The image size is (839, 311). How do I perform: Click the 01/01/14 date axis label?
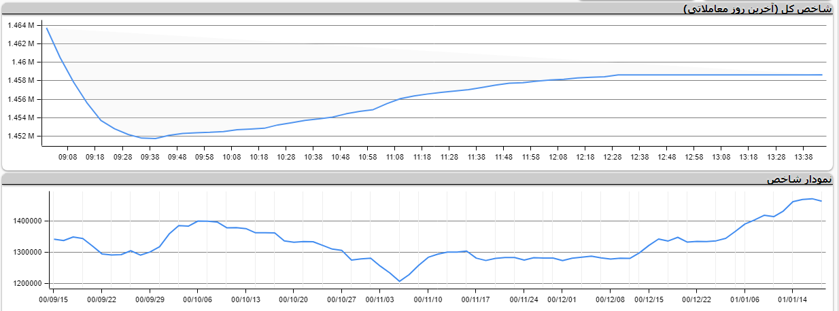tap(792, 299)
